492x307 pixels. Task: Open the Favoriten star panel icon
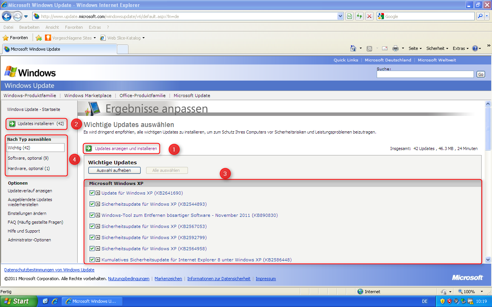7,38
